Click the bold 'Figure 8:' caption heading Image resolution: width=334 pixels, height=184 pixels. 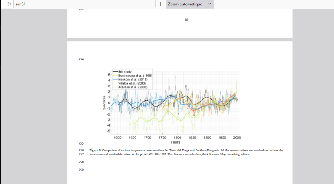pos(94,150)
